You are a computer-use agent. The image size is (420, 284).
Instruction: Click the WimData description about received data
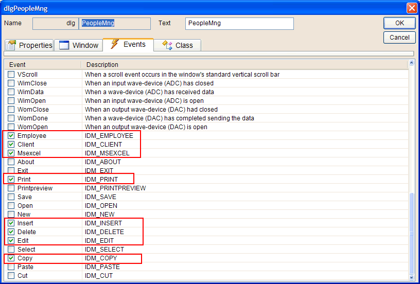[x=149, y=92]
